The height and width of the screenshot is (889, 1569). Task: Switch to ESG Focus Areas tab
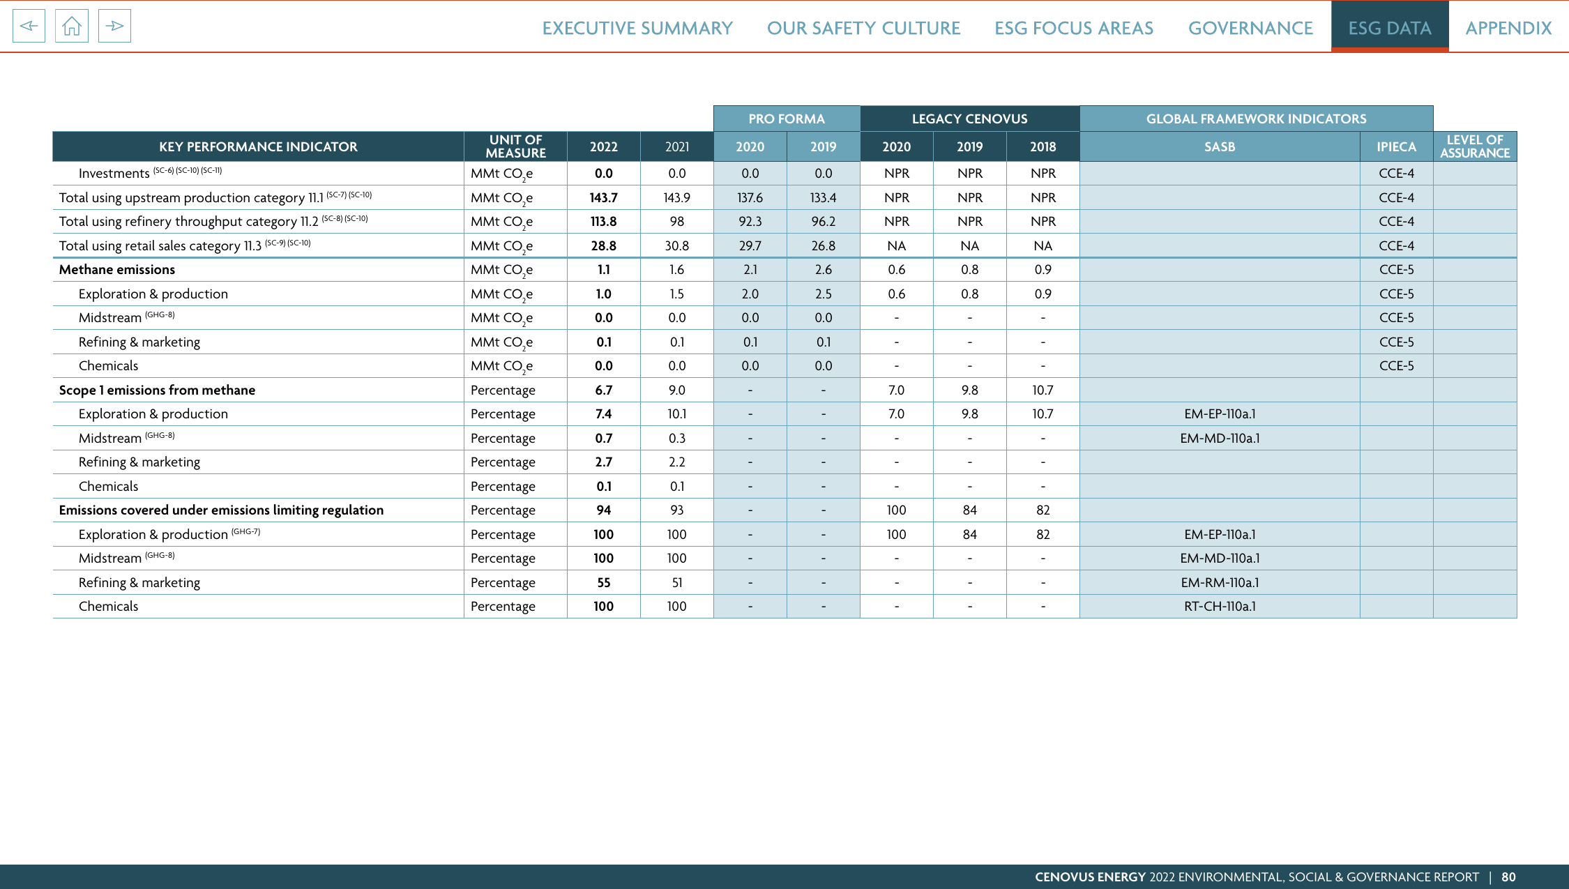pyautogui.click(x=1074, y=28)
